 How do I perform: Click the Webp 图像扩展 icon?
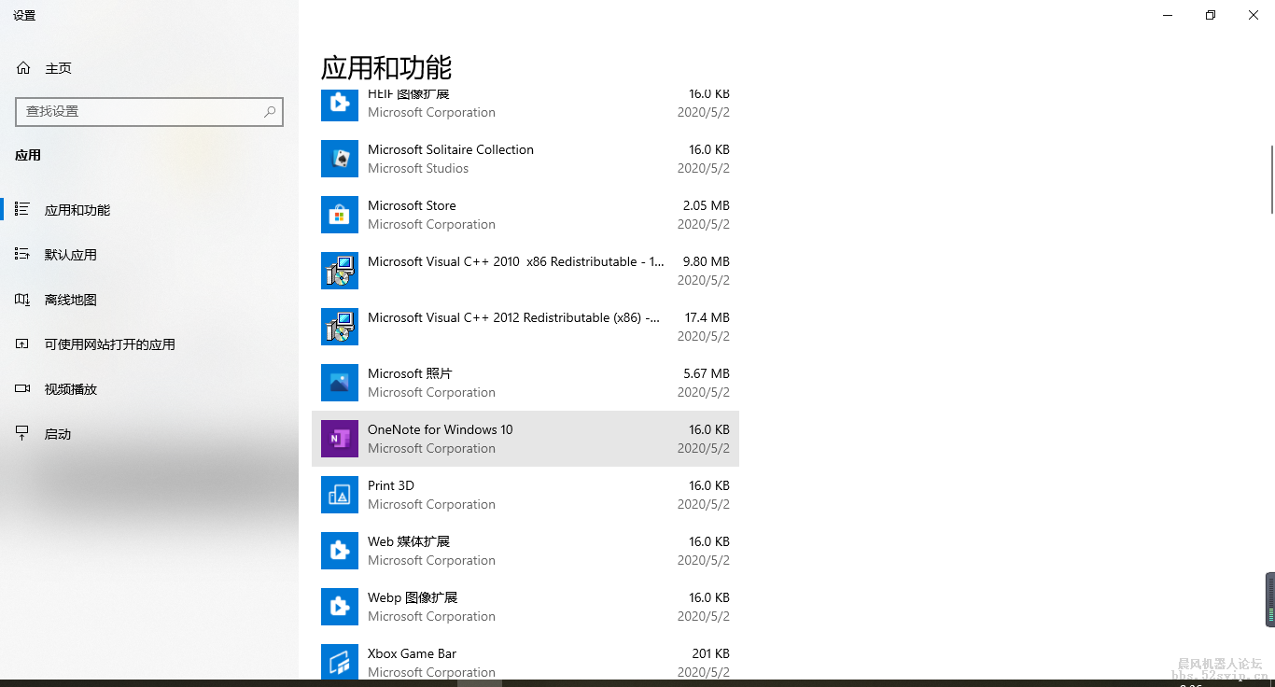[340, 607]
